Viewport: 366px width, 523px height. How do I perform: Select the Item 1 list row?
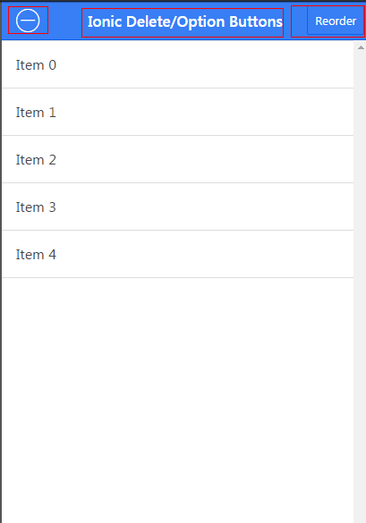pyautogui.click(x=178, y=112)
